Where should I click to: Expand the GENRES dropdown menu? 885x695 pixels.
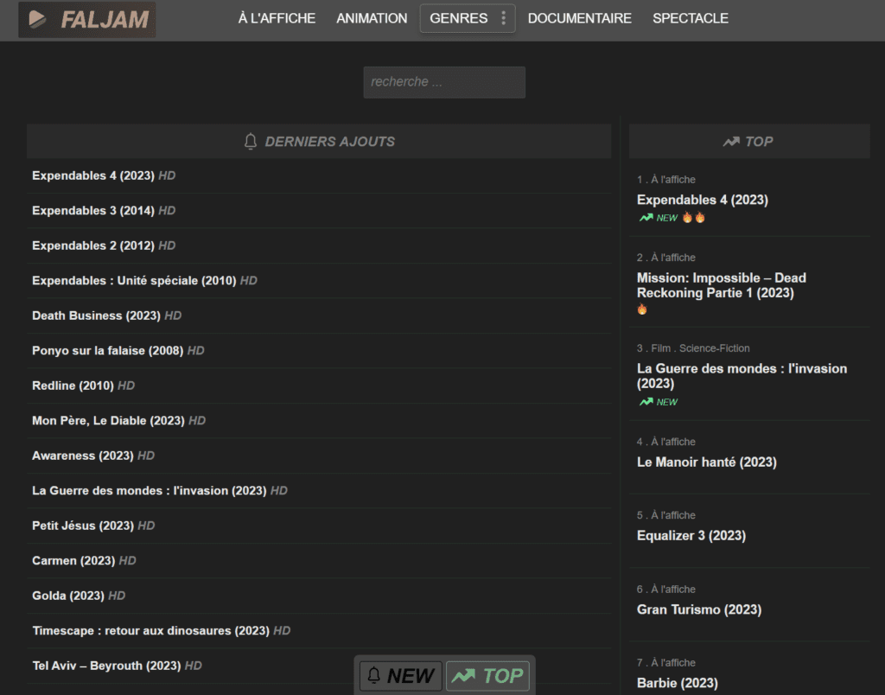tap(459, 18)
